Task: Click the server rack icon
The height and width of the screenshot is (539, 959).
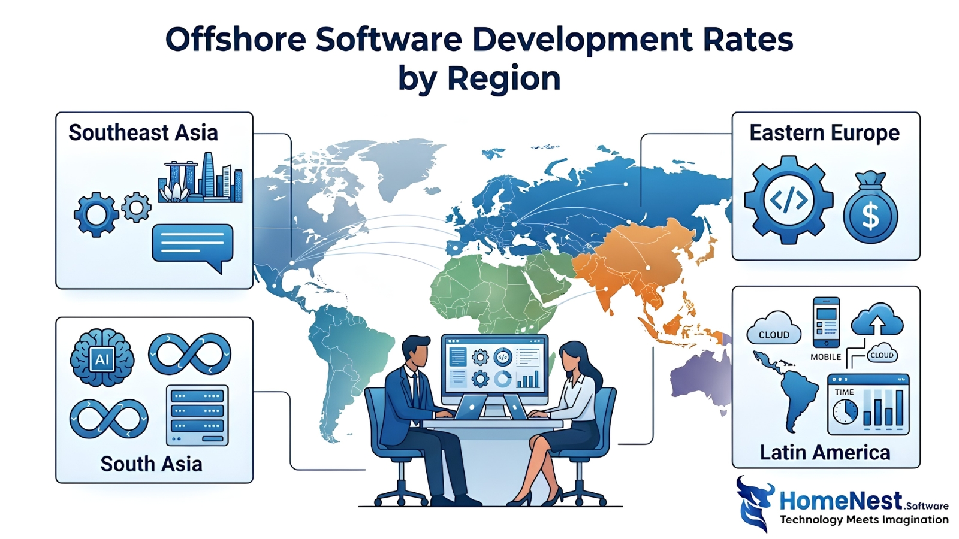Action: coord(197,415)
